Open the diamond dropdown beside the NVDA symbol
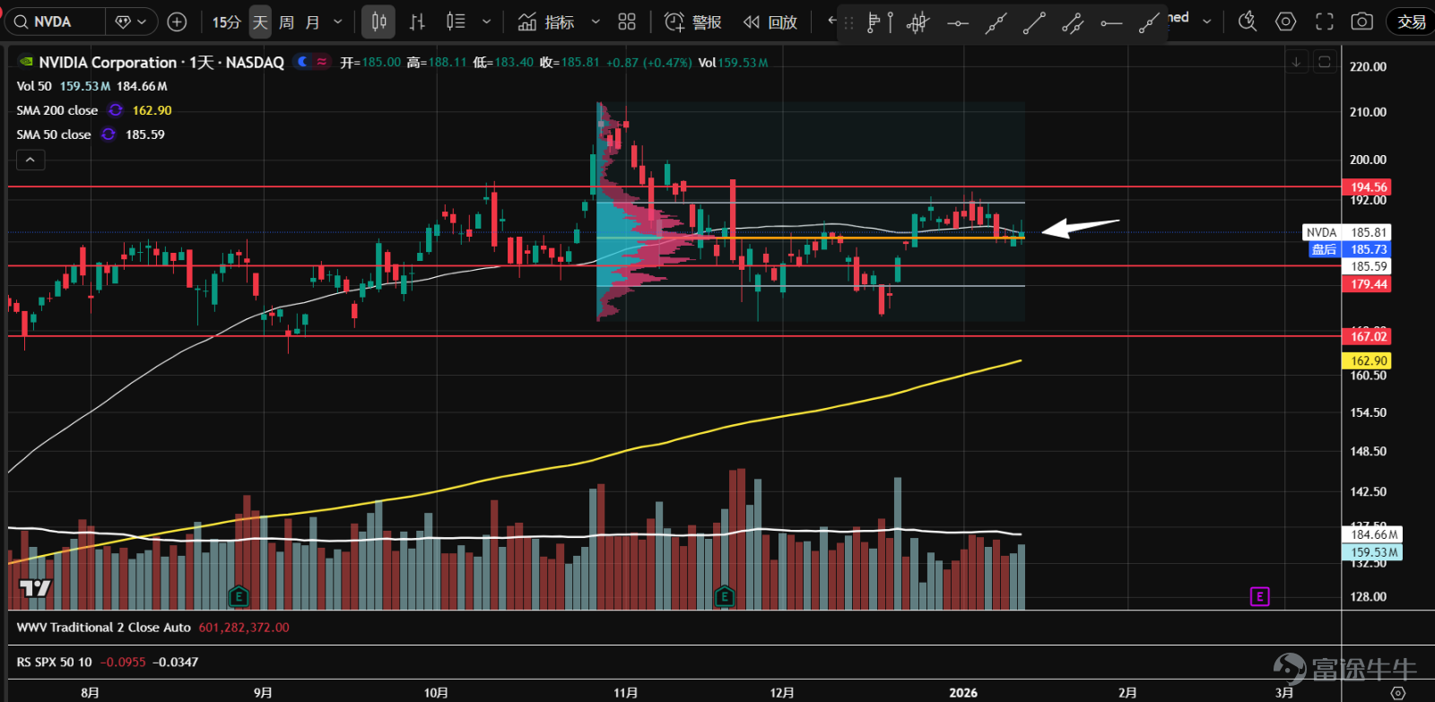 (131, 22)
